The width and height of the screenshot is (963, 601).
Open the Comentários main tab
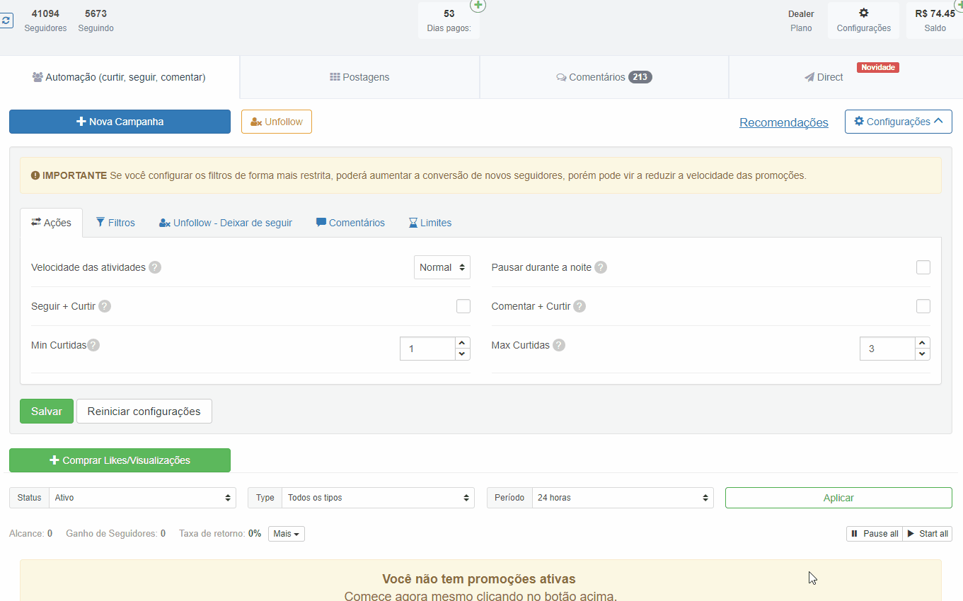coord(604,77)
